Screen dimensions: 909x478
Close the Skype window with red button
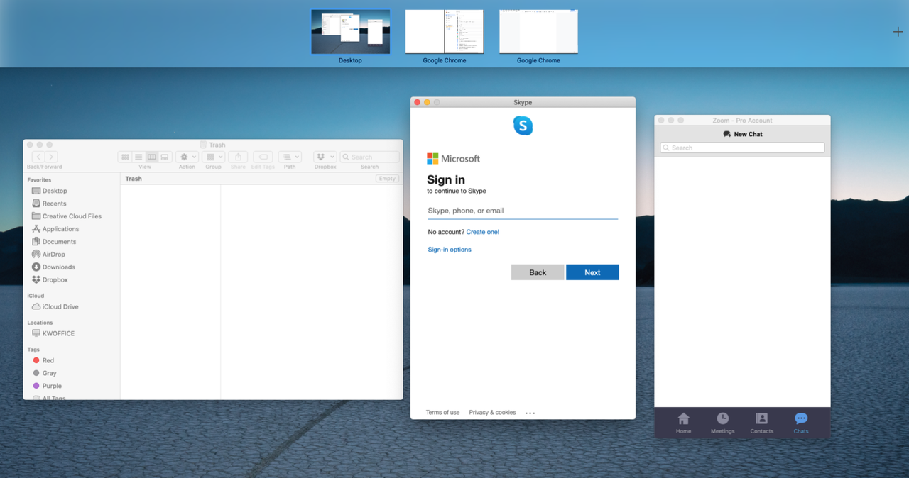coord(417,102)
